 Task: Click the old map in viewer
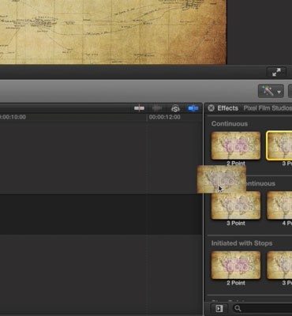point(113,32)
